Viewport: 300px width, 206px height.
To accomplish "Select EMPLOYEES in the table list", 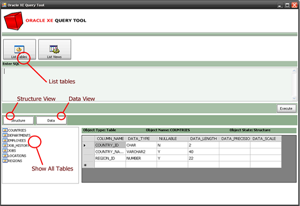I will point(17,140).
